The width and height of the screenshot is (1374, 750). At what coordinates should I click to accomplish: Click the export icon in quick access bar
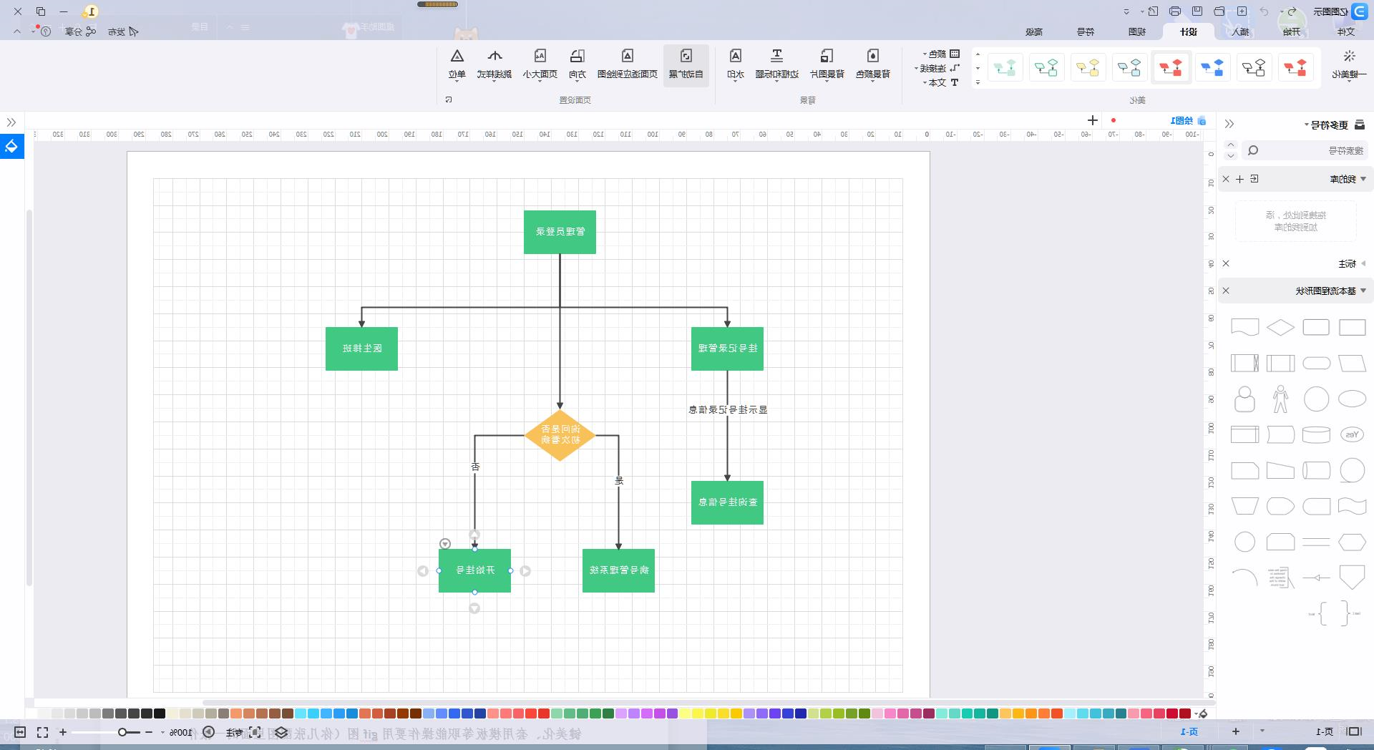click(x=1153, y=11)
